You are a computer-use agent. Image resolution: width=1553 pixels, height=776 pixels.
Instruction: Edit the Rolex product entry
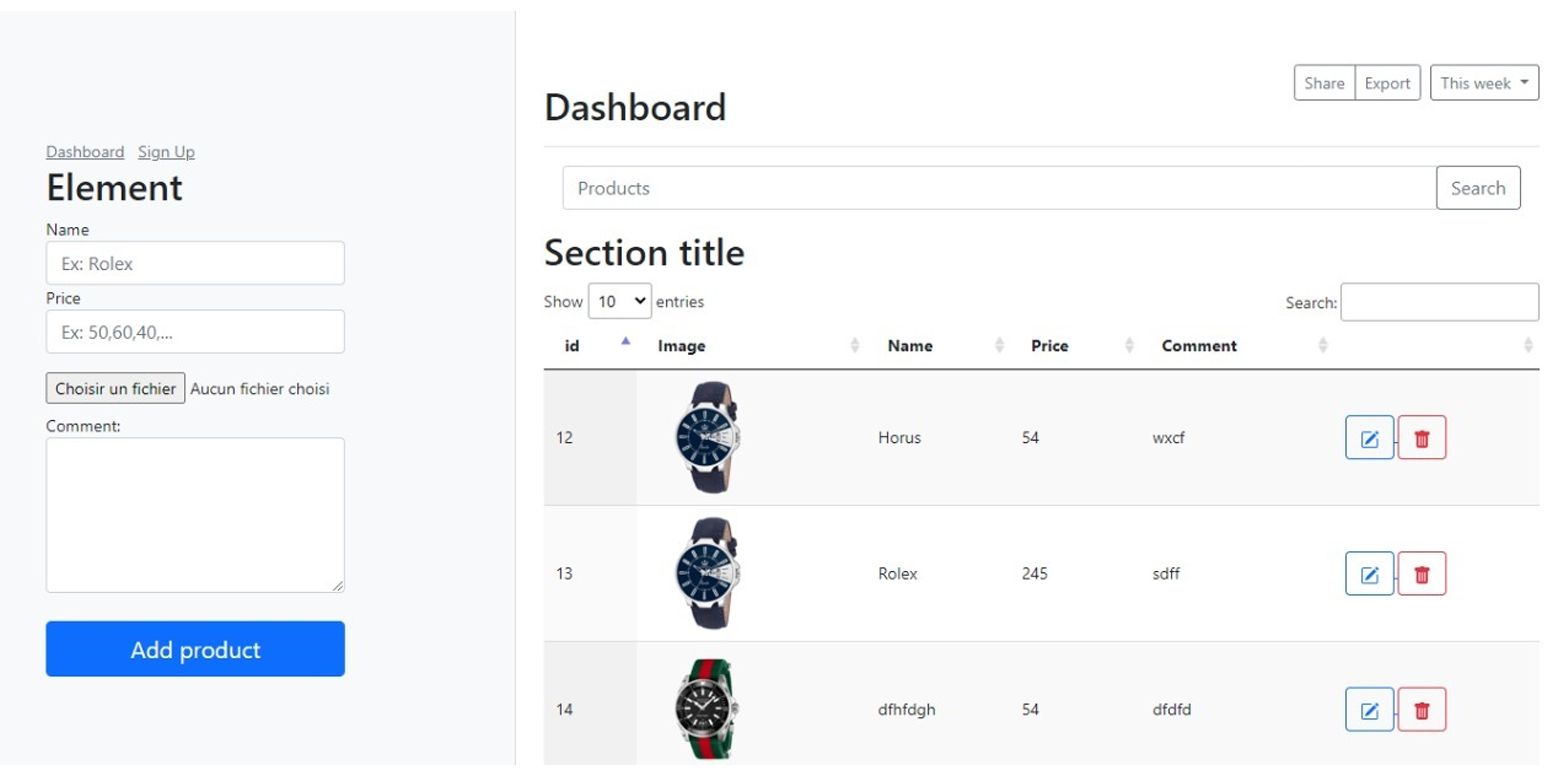[x=1369, y=574]
